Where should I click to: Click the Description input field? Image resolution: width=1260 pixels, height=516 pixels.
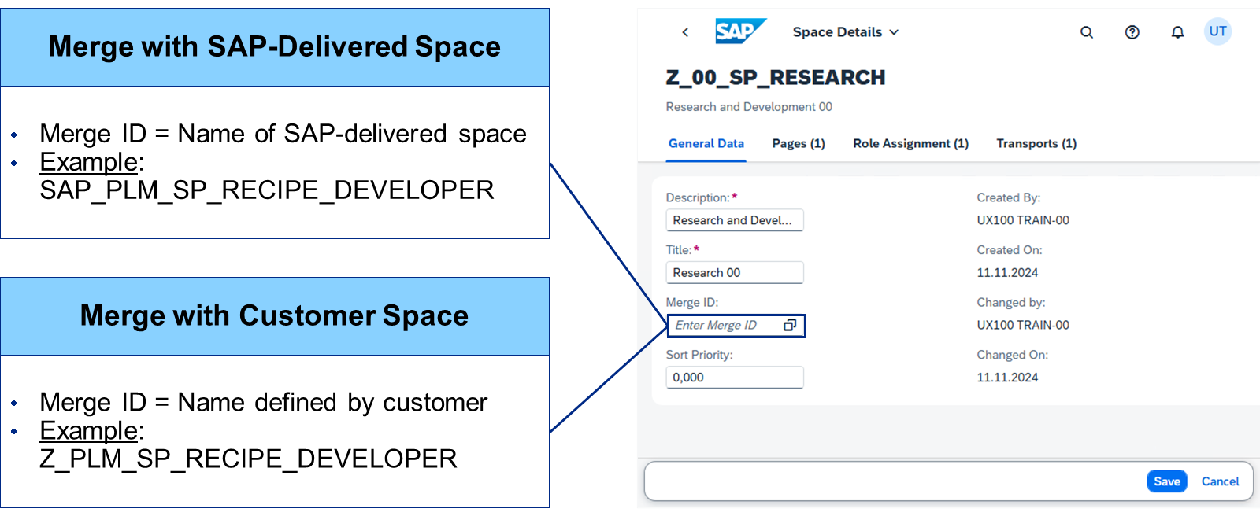[x=735, y=220]
